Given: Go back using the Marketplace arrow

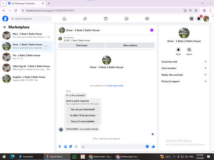Looking at the screenshot, I should (x=5, y=27).
